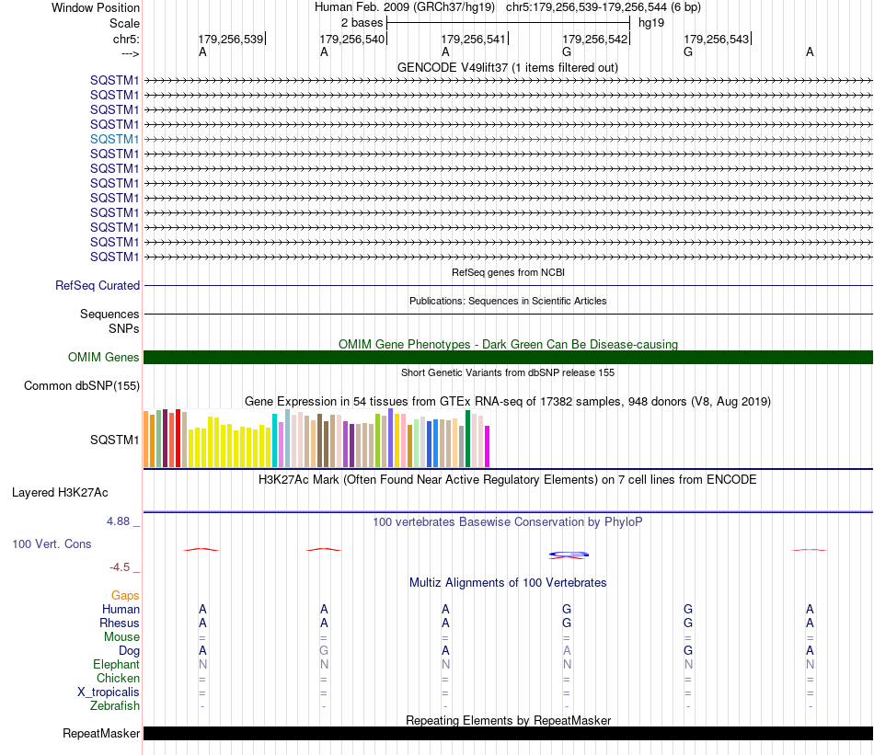Click the magenta bar in GTEx expression chart
The width and height of the screenshot is (874, 755).
(x=488, y=446)
